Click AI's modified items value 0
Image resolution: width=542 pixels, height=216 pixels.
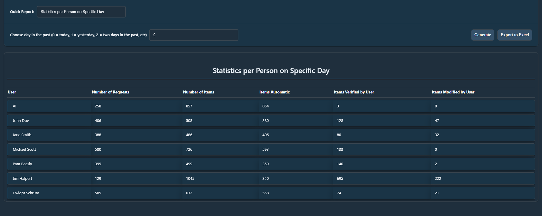coord(436,106)
